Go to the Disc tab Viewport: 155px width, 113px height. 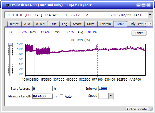coord(54,24)
